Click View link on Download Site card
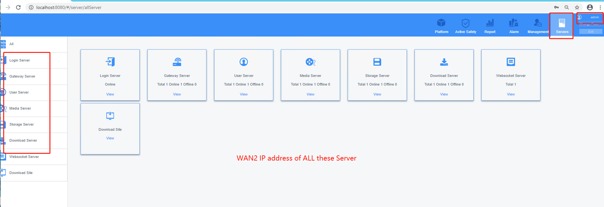 pyautogui.click(x=110, y=138)
